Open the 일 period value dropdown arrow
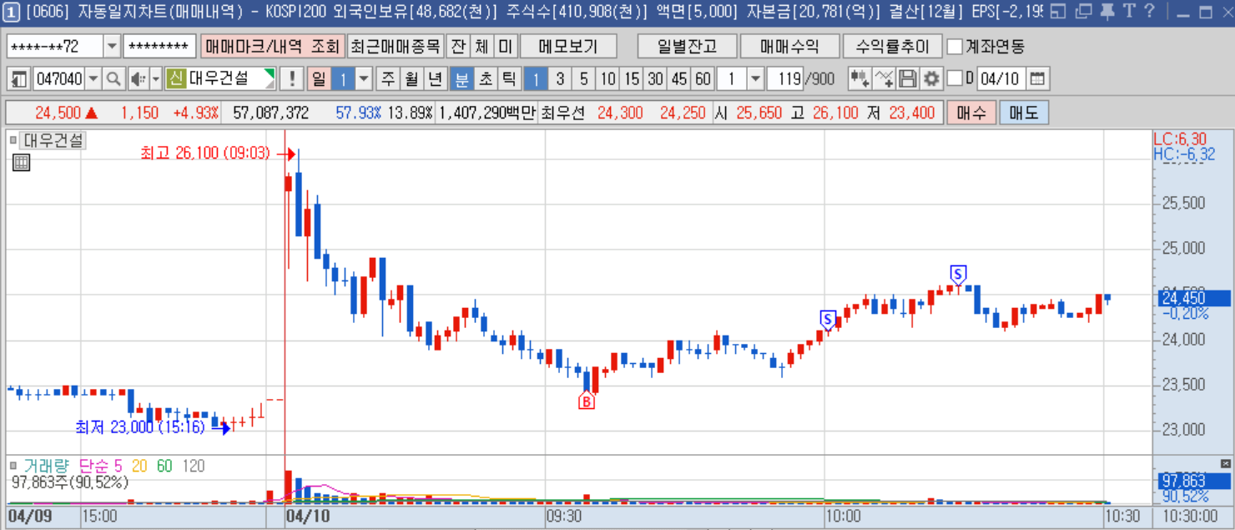This screenshot has width=1235, height=530. 364,79
